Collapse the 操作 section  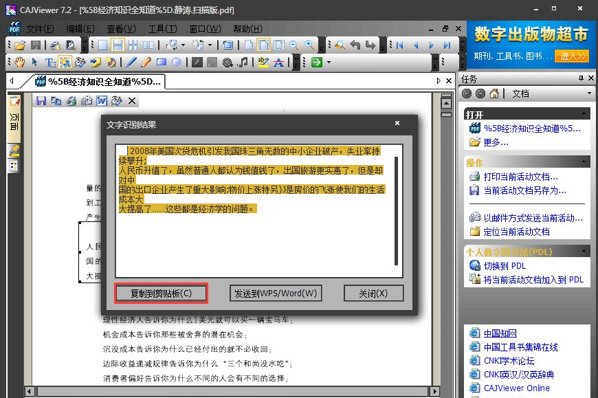point(584,162)
